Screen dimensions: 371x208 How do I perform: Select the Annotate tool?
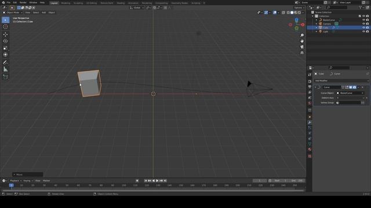click(x=5, y=62)
